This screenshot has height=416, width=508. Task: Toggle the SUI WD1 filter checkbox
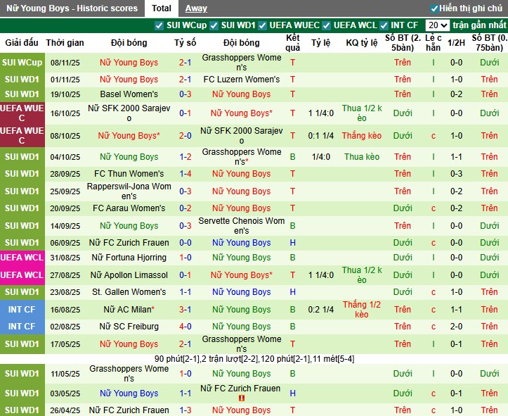click(x=214, y=25)
